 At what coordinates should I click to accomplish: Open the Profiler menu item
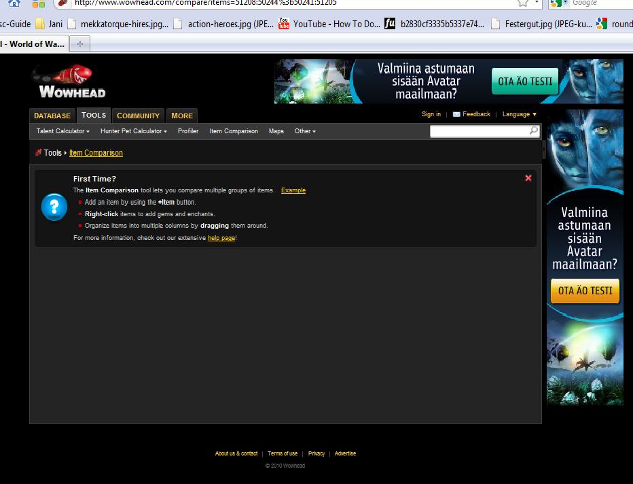pos(188,131)
